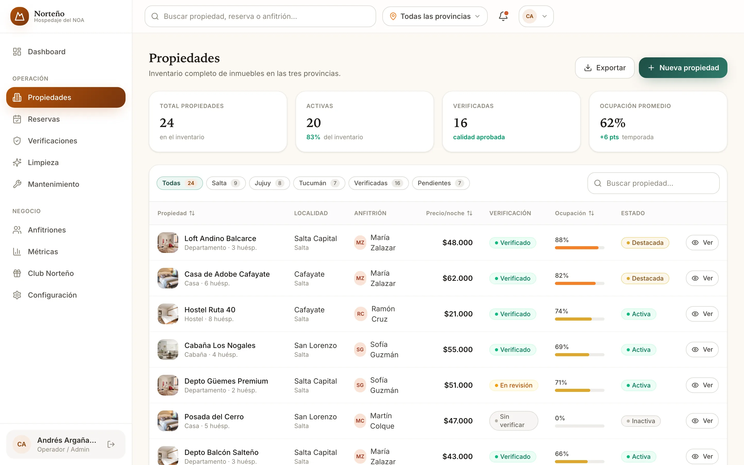Click the Club Norteño gift icon
The image size is (744, 465).
tap(17, 273)
